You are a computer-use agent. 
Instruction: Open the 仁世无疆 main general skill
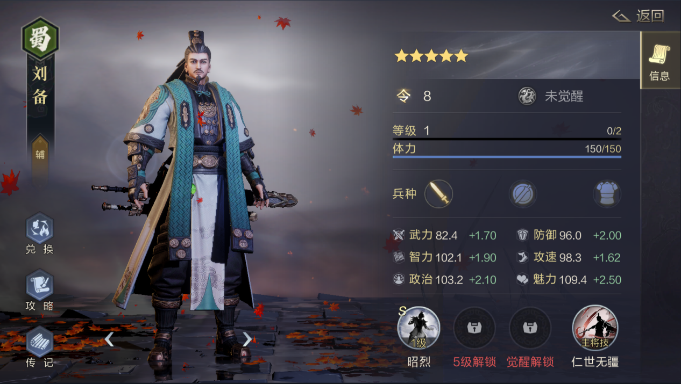point(595,328)
